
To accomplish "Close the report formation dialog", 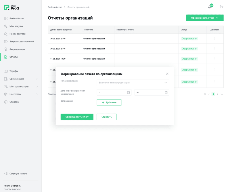I will 167,74.
